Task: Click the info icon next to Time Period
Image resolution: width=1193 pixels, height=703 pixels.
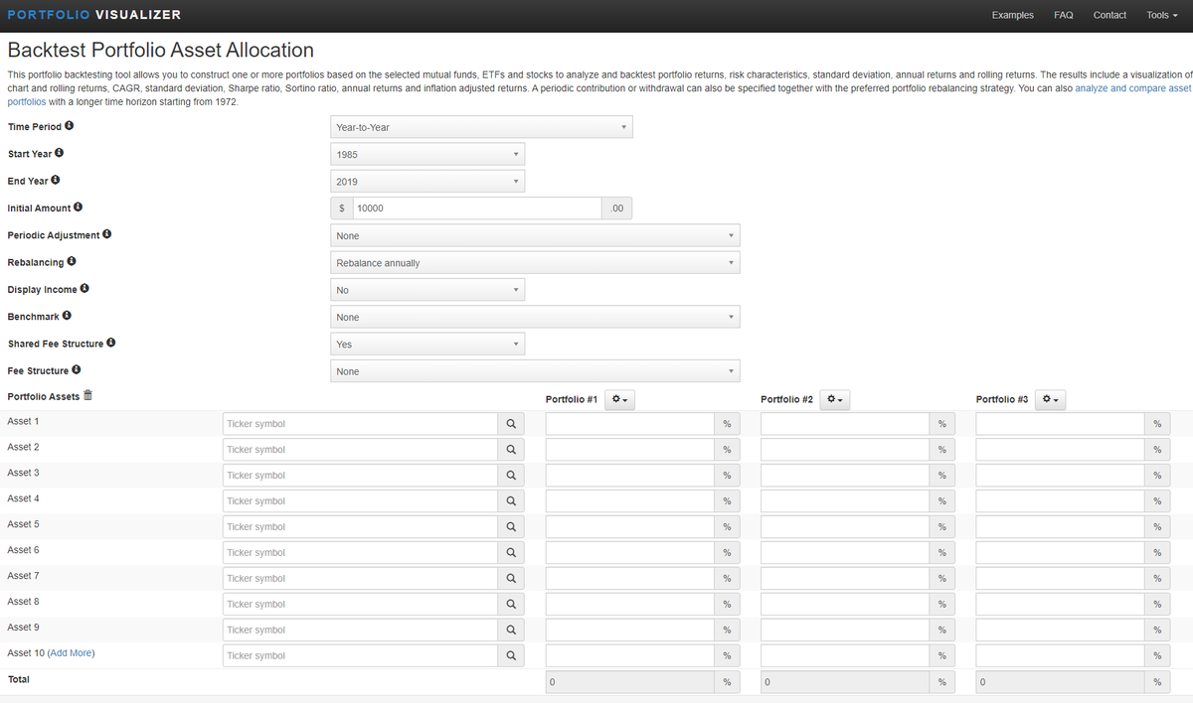Action: (69, 127)
